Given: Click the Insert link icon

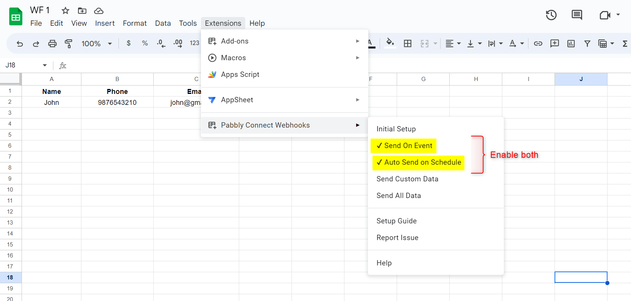Looking at the screenshot, I should 538,44.
